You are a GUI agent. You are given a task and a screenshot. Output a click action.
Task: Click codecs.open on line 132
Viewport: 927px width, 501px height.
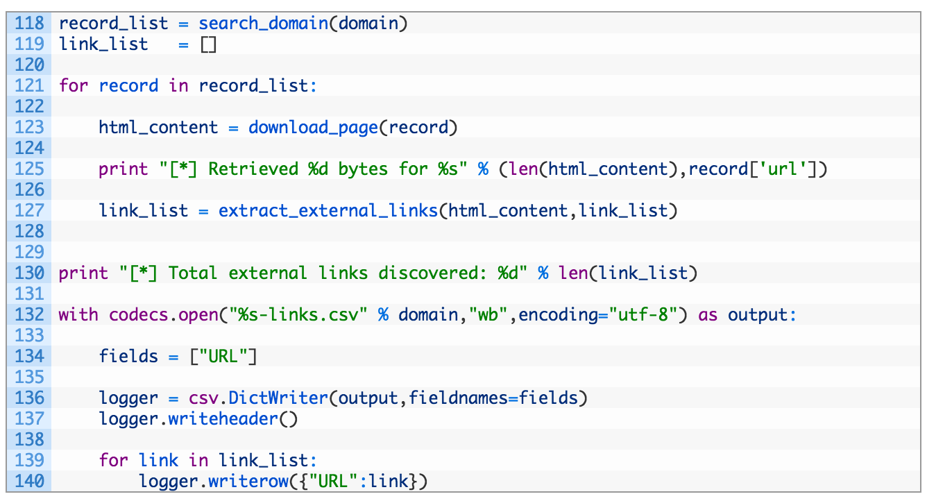point(163,315)
